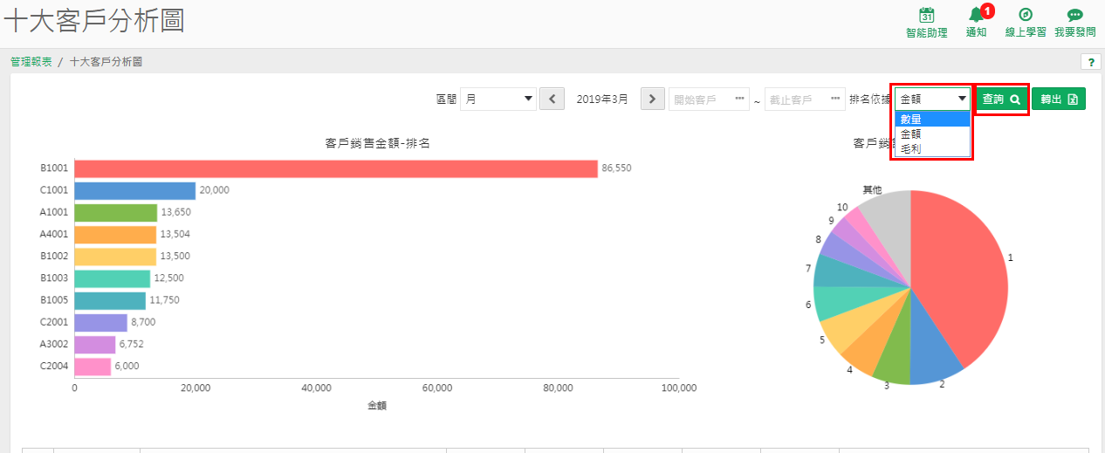
Task: Go to next month with right arrow
Action: (x=653, y=99)
